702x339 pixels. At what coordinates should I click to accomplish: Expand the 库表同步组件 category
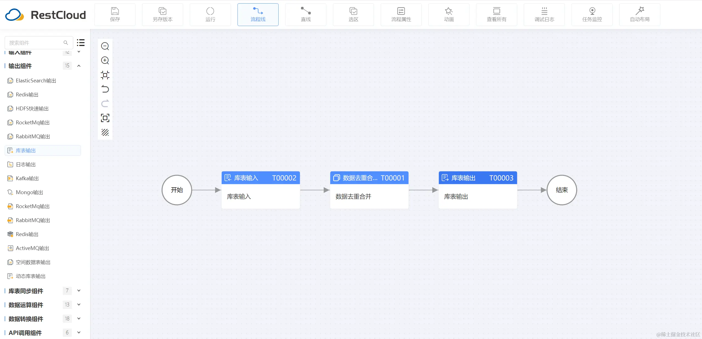pyautogui.click(x=79, y=291)
